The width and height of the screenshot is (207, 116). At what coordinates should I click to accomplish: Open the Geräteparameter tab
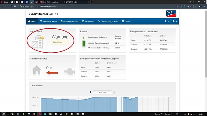(x=69, y=21)
